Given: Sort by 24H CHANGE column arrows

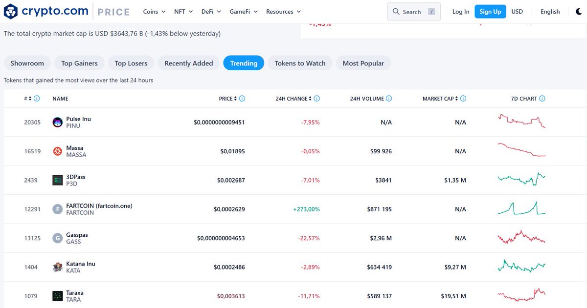Looking at the screenshot, I should pyautogui.click(x=310, y=99).
